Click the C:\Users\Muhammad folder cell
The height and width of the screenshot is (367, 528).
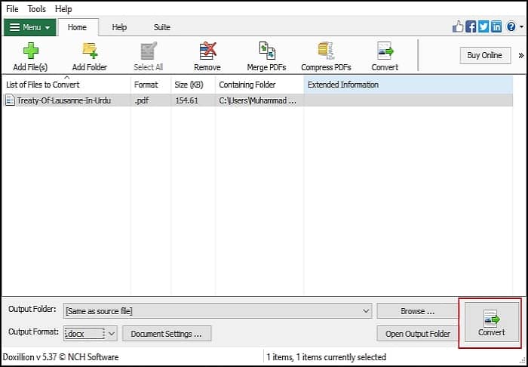click(x=258, y=100)
